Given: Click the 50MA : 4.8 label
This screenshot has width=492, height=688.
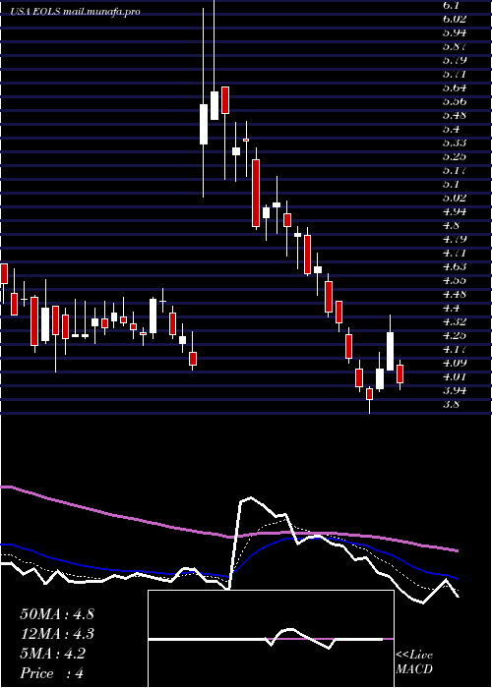Looking at the screenshot, I should click(x=57, y=614).
